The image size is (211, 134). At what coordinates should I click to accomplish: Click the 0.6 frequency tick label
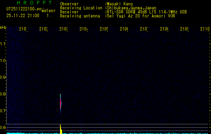[x=3, y=127]
